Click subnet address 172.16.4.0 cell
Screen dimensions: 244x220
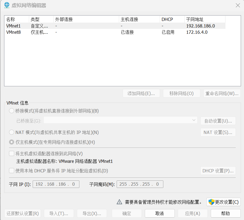[x=197, y=32]
